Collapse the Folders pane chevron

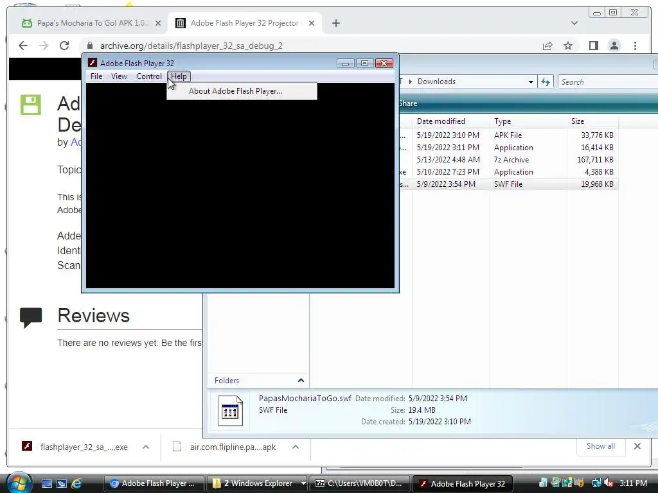click(x=301, y=380)
